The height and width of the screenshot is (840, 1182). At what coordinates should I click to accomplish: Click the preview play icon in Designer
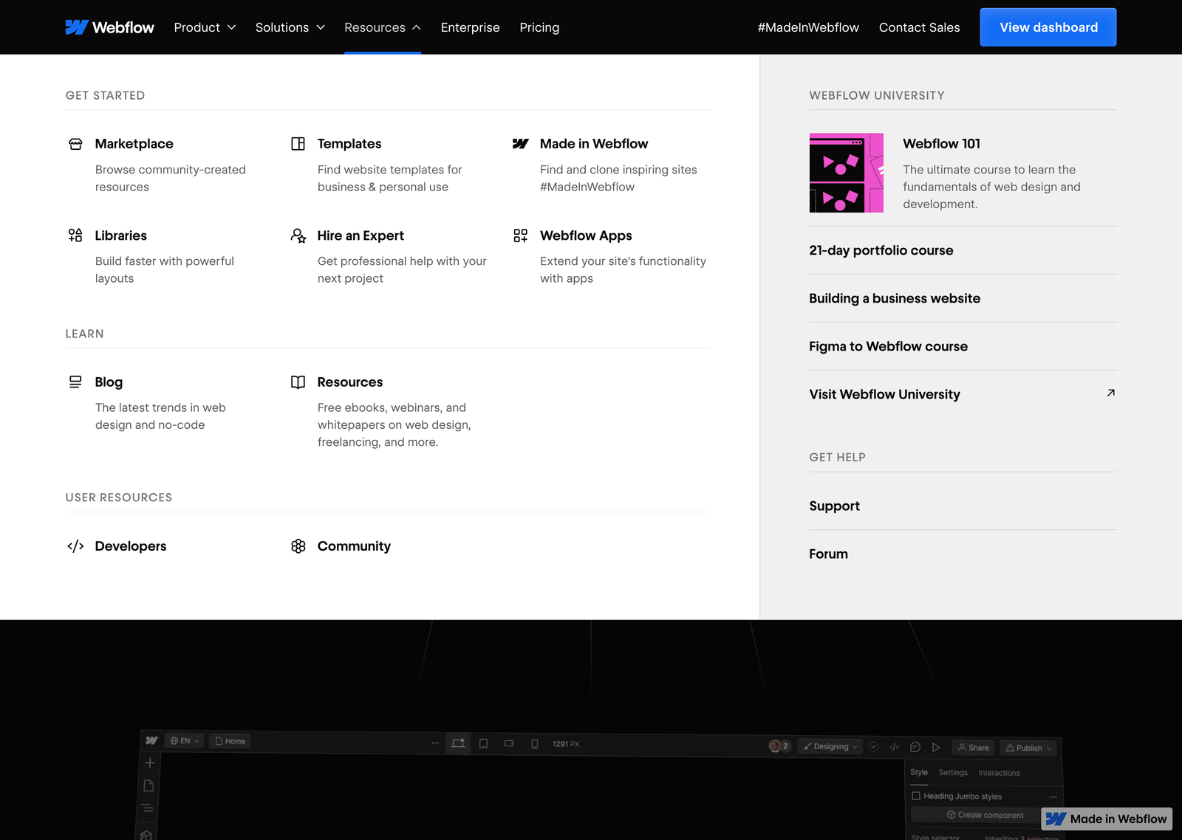(x=936, y=747)
